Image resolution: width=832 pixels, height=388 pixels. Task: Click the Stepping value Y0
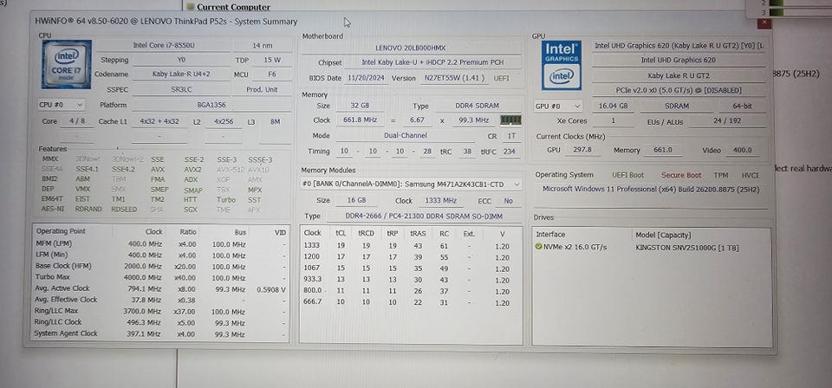[181, 60]
